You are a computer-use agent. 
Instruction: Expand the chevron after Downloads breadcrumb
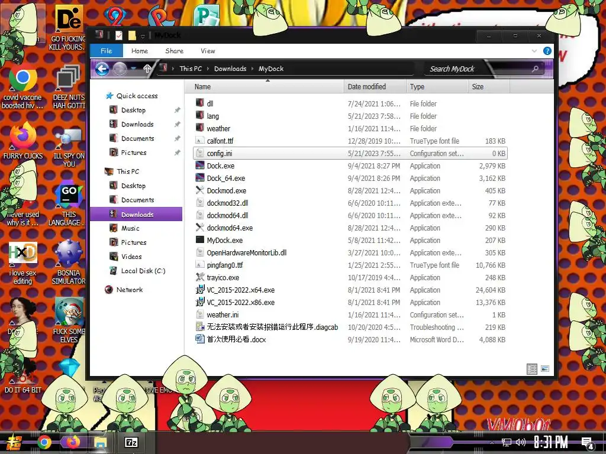pyautogui.click(x=252, y=69)
